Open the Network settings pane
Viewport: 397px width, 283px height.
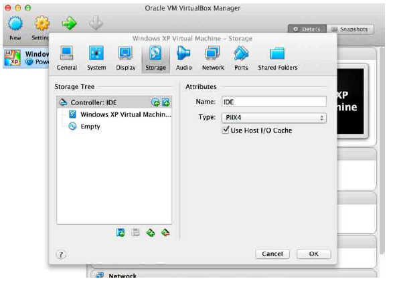[213, 58]
